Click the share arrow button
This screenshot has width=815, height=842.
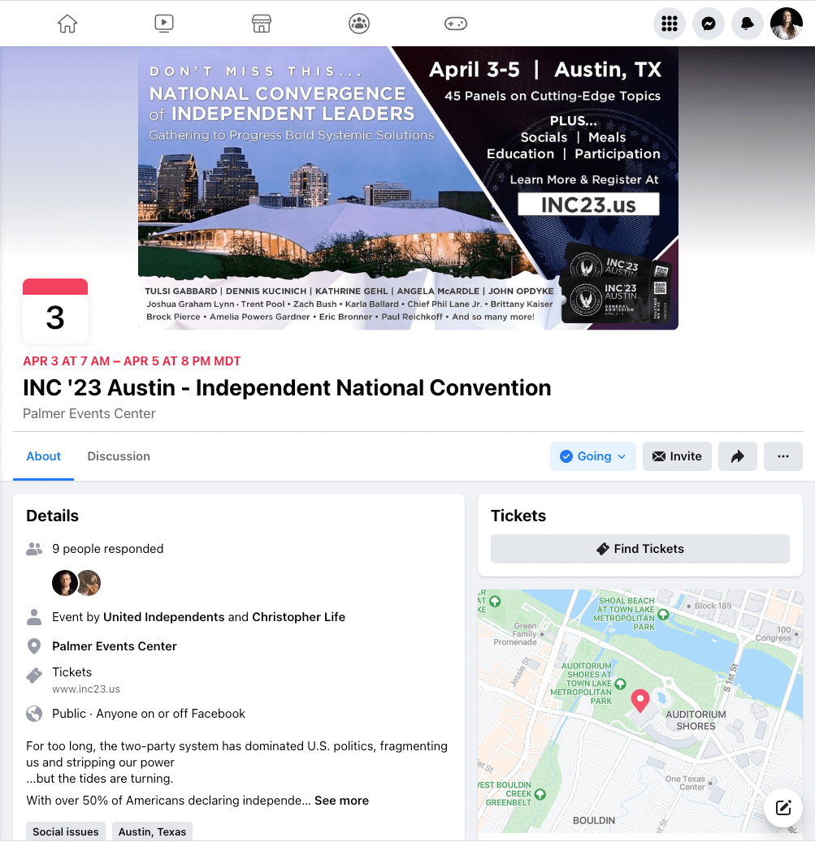coord(738,456)
